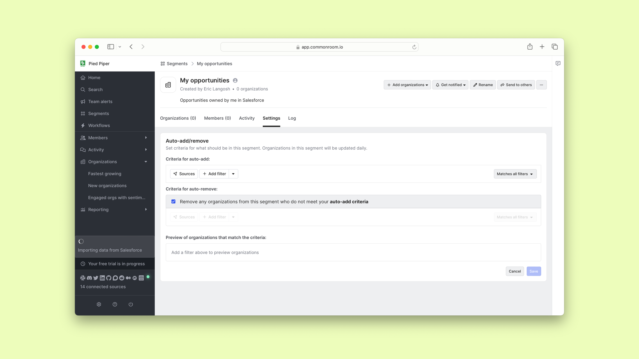Click the segment building icon beside title

click(168, 85)
